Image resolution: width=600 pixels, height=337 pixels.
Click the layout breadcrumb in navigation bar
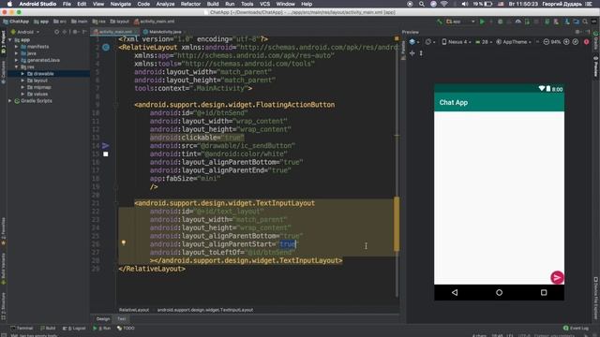120,22
